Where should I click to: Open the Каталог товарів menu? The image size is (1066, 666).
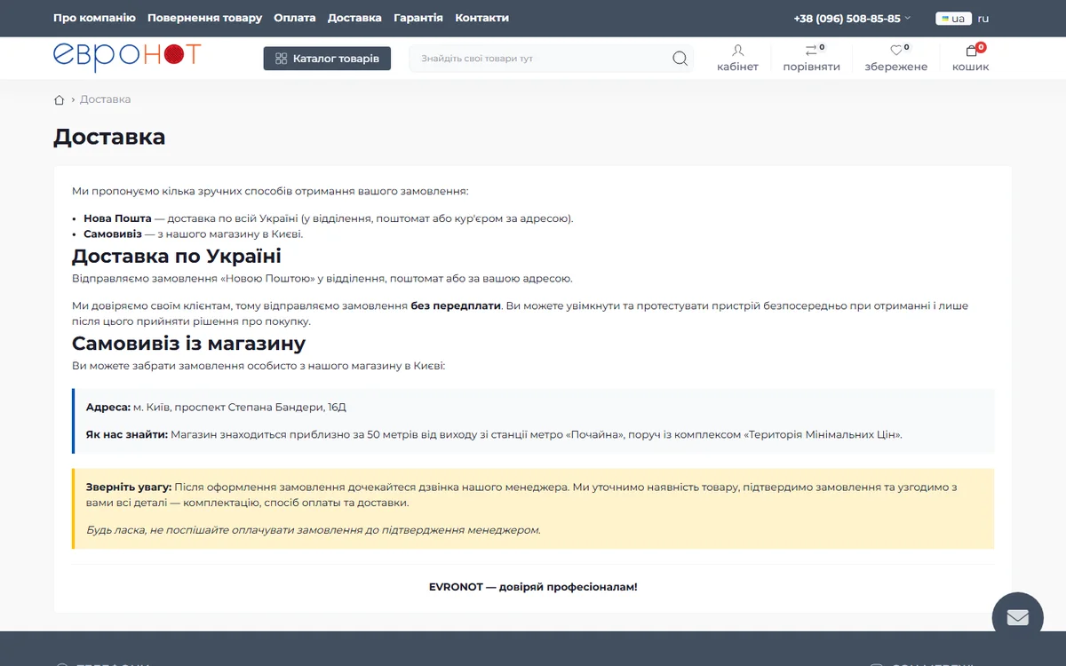[327, 59]
